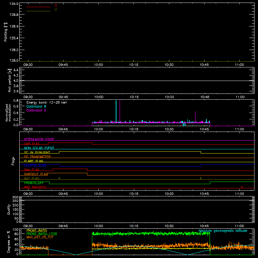Click the BAD_PACKETS flag label
Image resolution: width=258 pixels, height=258 pixels.
[35, 187]
